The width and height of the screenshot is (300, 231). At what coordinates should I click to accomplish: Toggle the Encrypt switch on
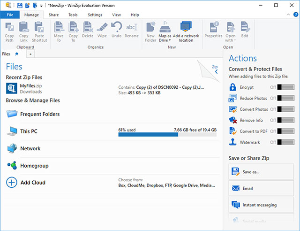(286, 87)
